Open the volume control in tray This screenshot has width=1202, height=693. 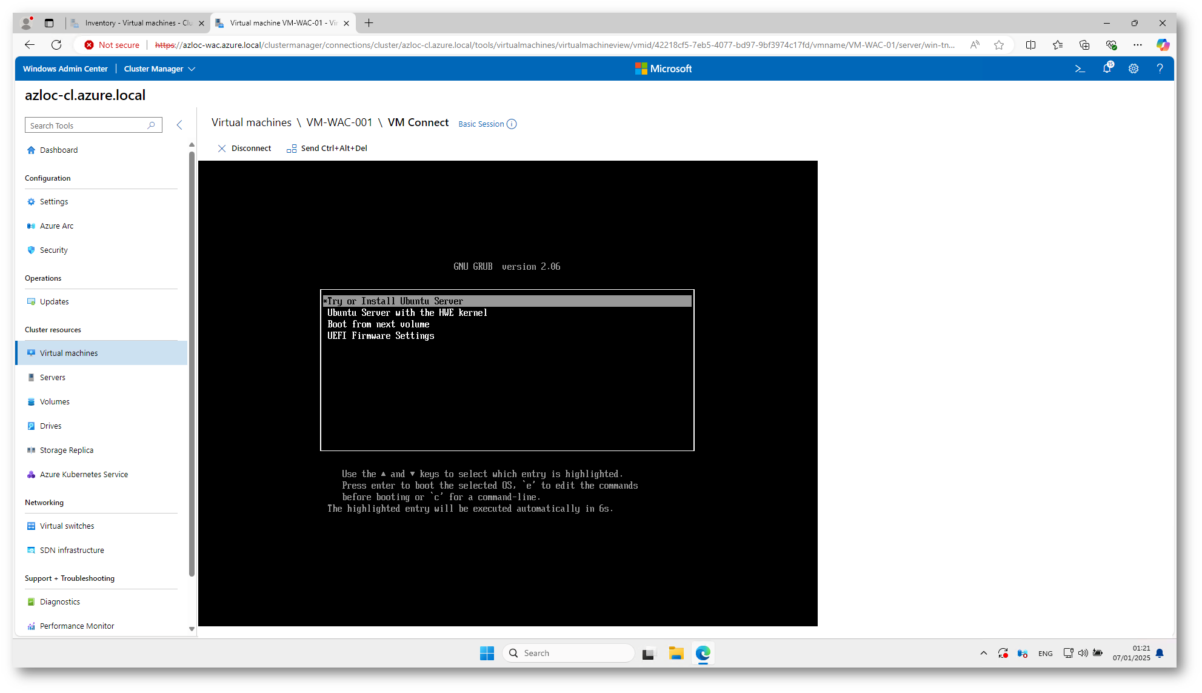click(1083, 653)
